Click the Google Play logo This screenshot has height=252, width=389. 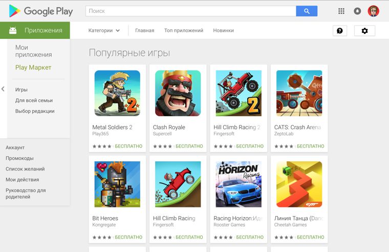pos(41,11)
